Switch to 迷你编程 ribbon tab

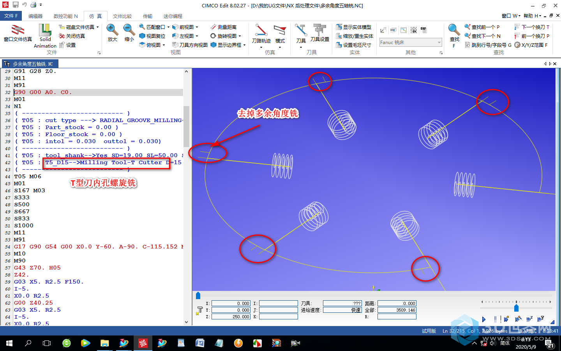(x=173, y=16)
